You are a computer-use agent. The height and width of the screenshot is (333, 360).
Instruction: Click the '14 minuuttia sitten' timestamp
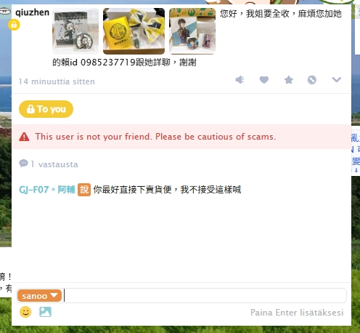point(57,81)
